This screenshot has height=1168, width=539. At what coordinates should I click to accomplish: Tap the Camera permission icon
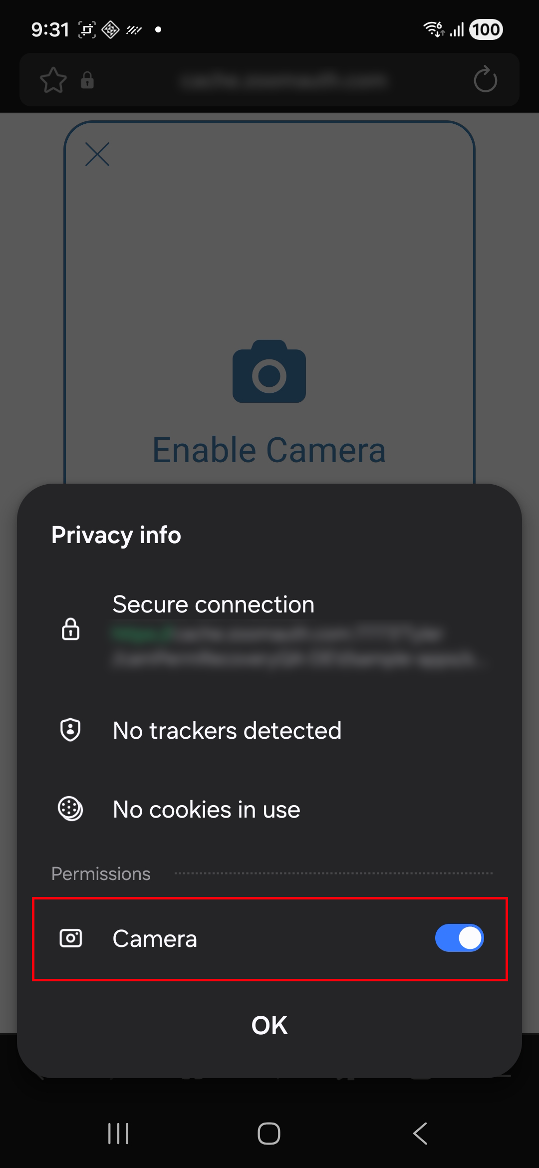(x=70, y=938)
